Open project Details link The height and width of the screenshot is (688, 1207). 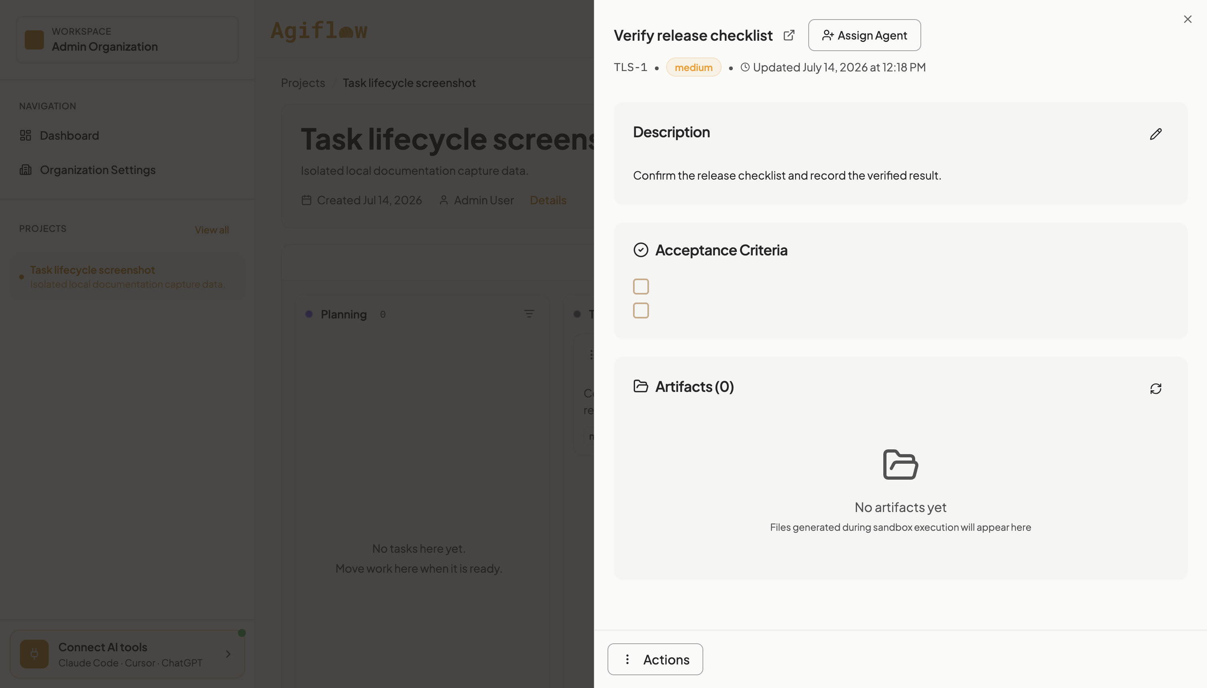click(x=548, y=200)
